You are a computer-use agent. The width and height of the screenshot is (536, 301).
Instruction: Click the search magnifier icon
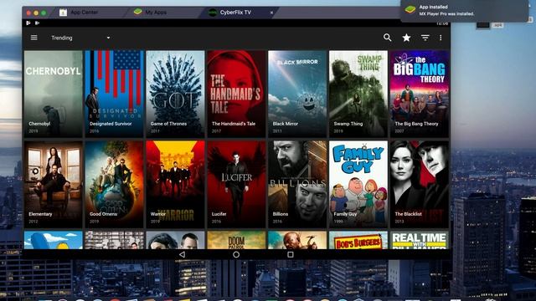pyautogui.click(x=387, y=38)
